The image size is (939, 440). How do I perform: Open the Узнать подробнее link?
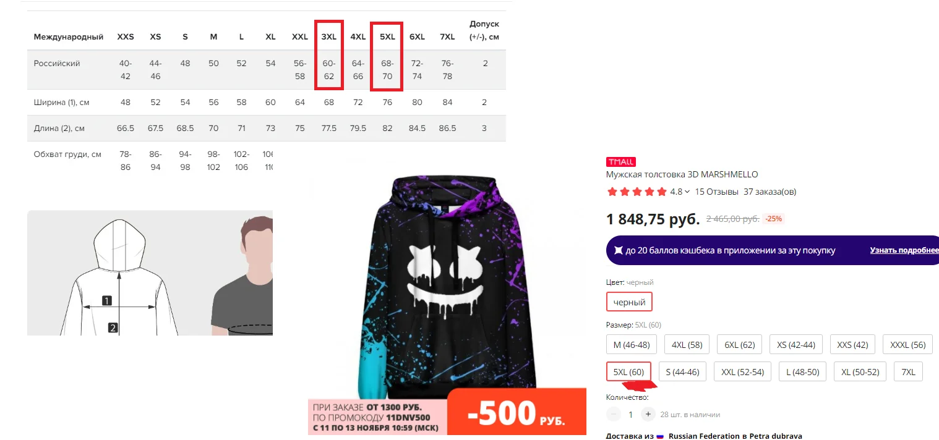click(904, 250)
